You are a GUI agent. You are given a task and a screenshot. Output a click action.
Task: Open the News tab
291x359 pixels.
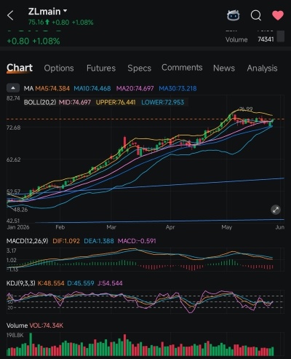224,68
